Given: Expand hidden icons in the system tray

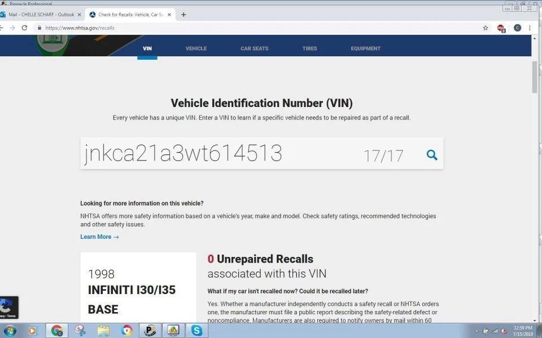Looking at the screenshot, I should pyautogui.click(x=477, y=331).
